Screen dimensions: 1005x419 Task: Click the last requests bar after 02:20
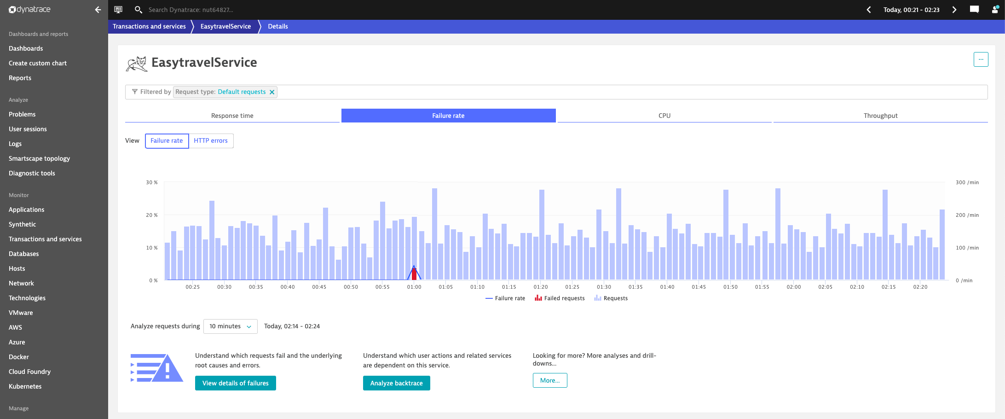[x=942, y=244]
